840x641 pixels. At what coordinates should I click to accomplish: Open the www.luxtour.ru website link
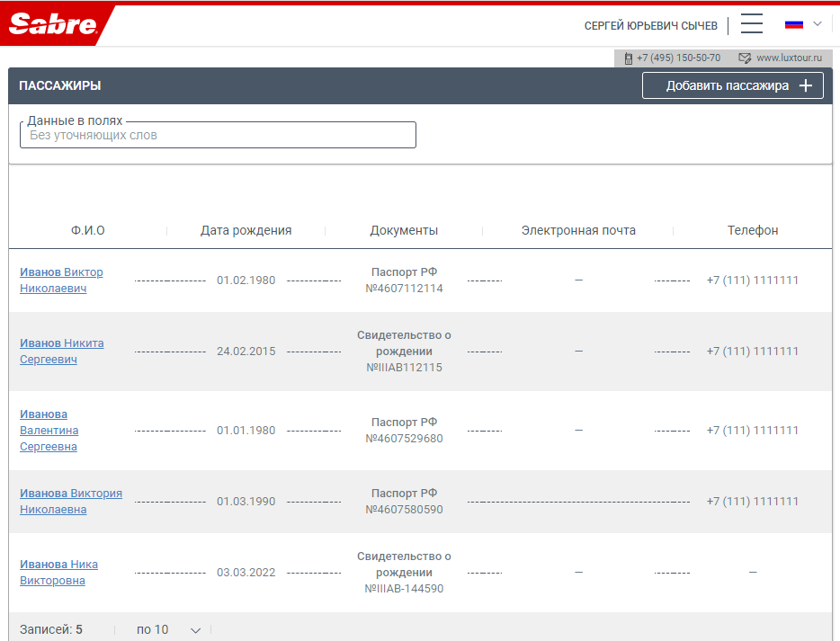789,58
